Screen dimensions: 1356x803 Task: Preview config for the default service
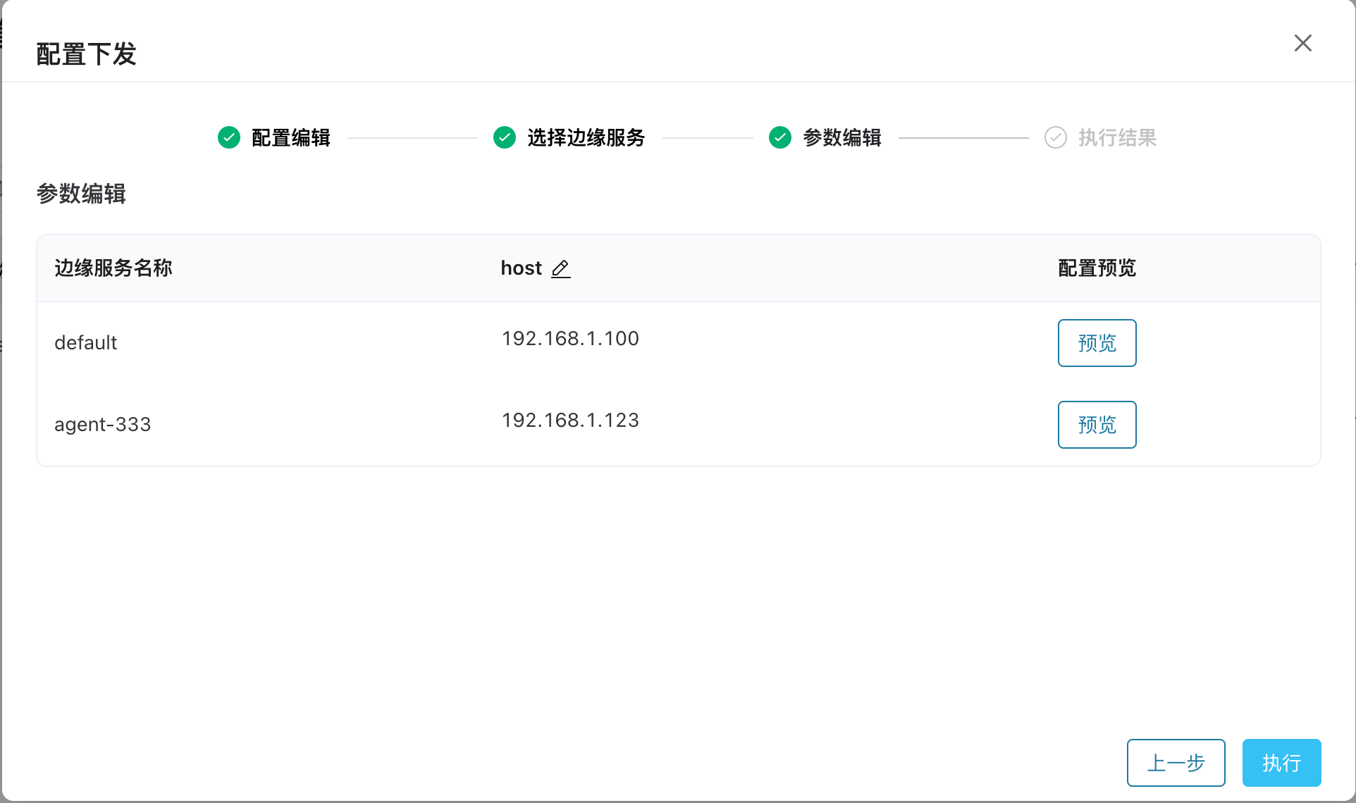[x=1097, y=343]
